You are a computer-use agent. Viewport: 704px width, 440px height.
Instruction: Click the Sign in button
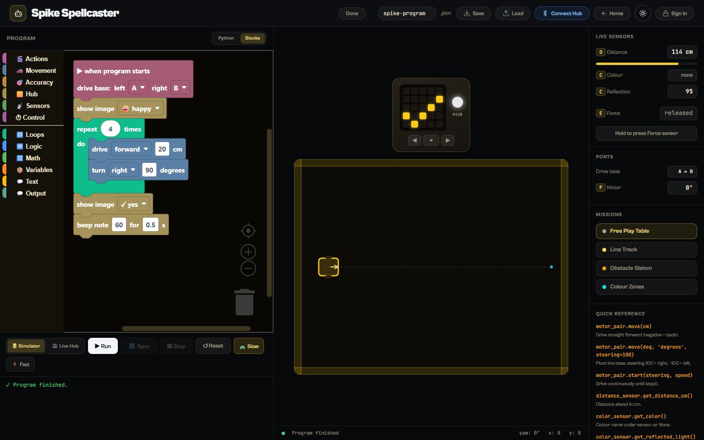click(x=675, y=13)
